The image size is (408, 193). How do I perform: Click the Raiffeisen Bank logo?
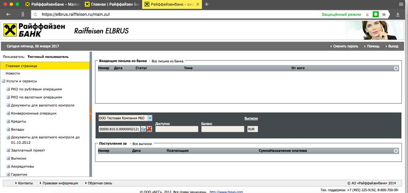pos(34,30)
